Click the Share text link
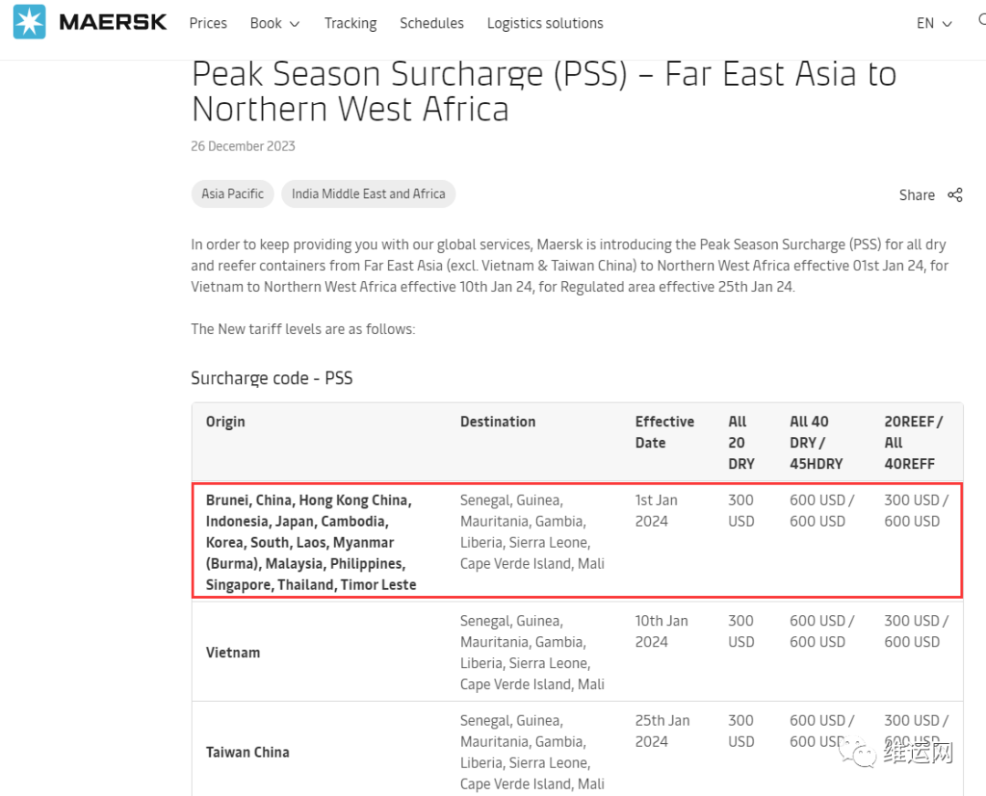The image size is (986, 796). tap(917, 195)
